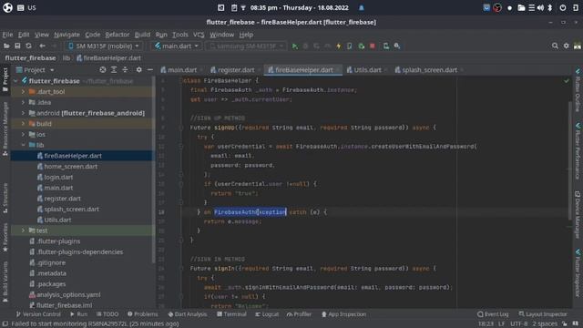Image resolution: width=583 pixels, height=328 pixels.
Task: Click the volume icon in system tray
Action: pos(540,7)
